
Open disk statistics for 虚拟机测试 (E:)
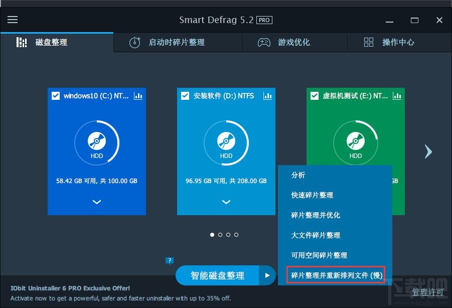coord(397,96)
